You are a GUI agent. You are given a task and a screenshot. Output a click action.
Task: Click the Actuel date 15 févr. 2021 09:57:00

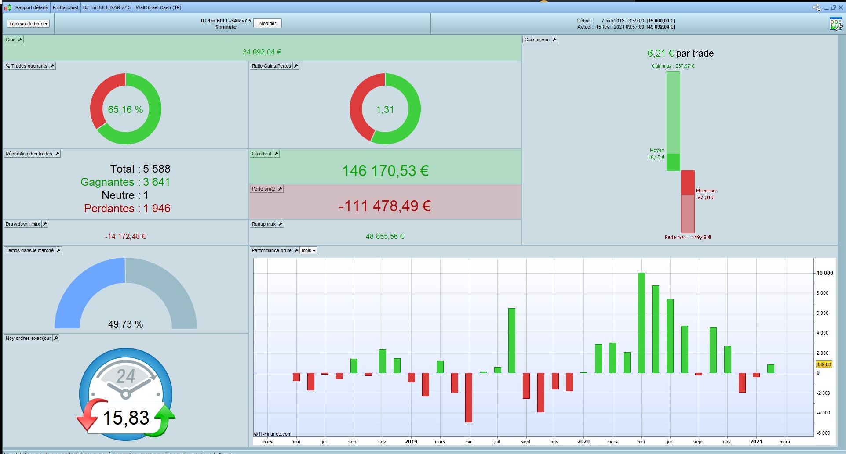[x=620, y=27]
